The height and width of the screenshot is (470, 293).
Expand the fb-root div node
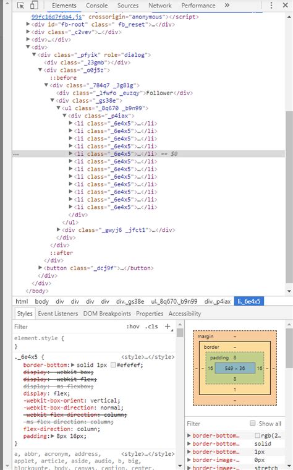pyautogui.click(x=28, y=24)
